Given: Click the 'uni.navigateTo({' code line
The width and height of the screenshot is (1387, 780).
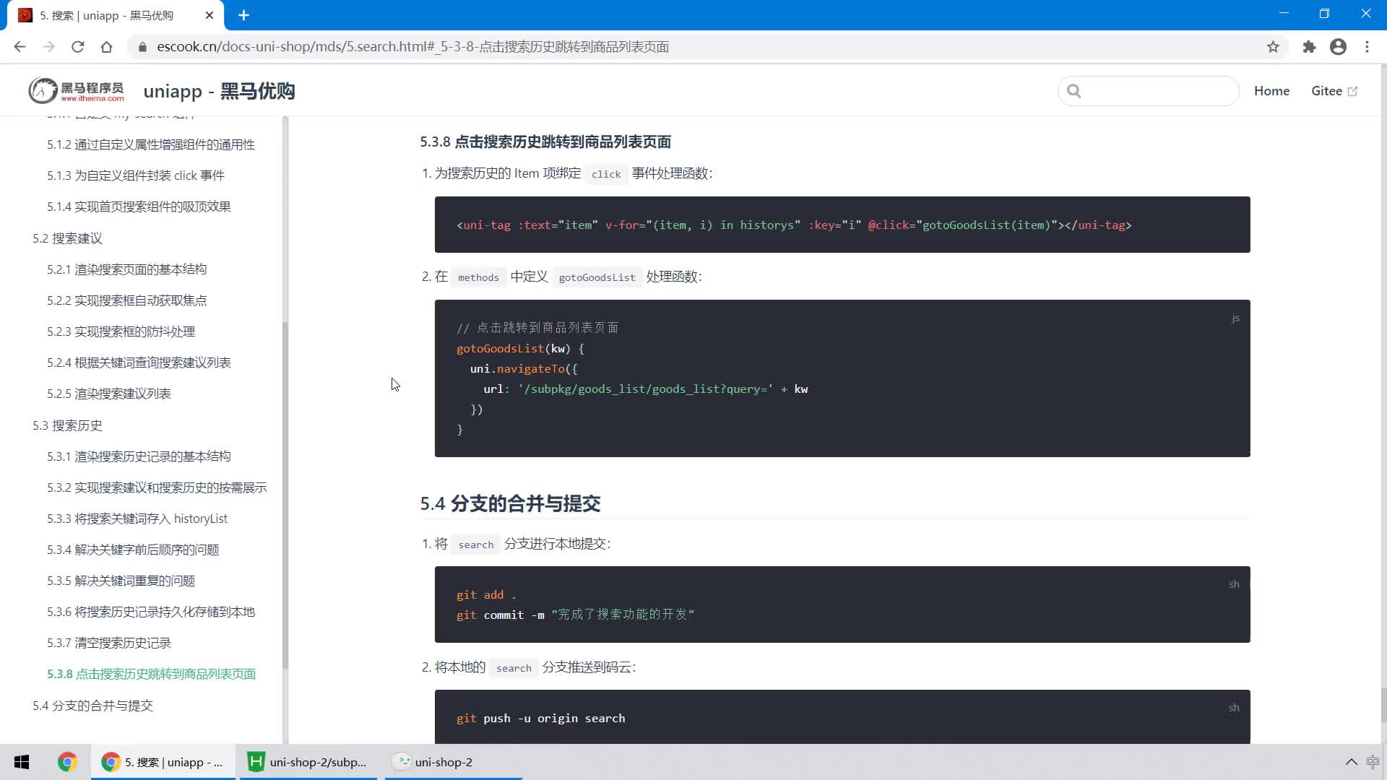Looking at the screenshot, I should coord(524,369).
